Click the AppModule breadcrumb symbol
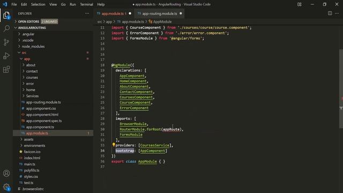 pyautogui.click(x=162, y=21)
